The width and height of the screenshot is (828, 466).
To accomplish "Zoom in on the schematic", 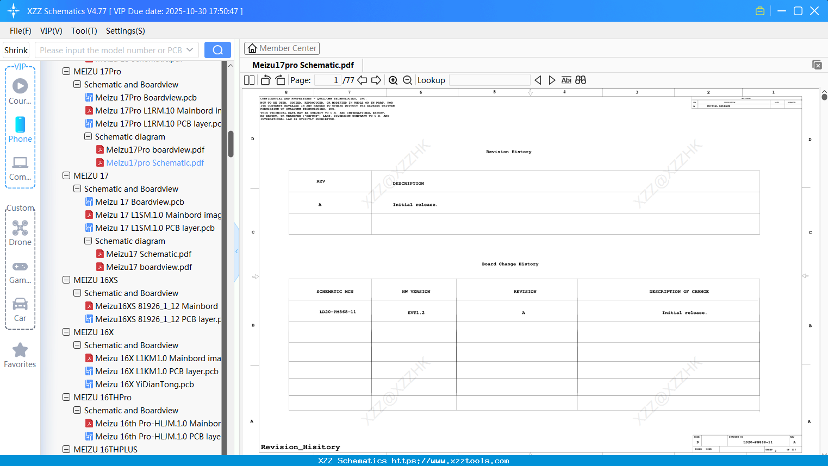I will click(x=393, y=80).
